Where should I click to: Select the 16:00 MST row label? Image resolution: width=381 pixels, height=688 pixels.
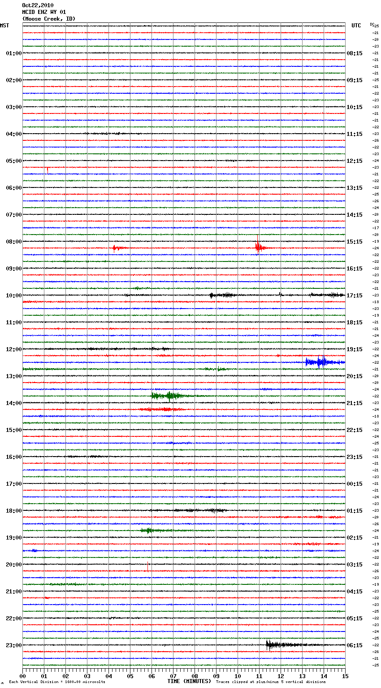pos(14,457)
